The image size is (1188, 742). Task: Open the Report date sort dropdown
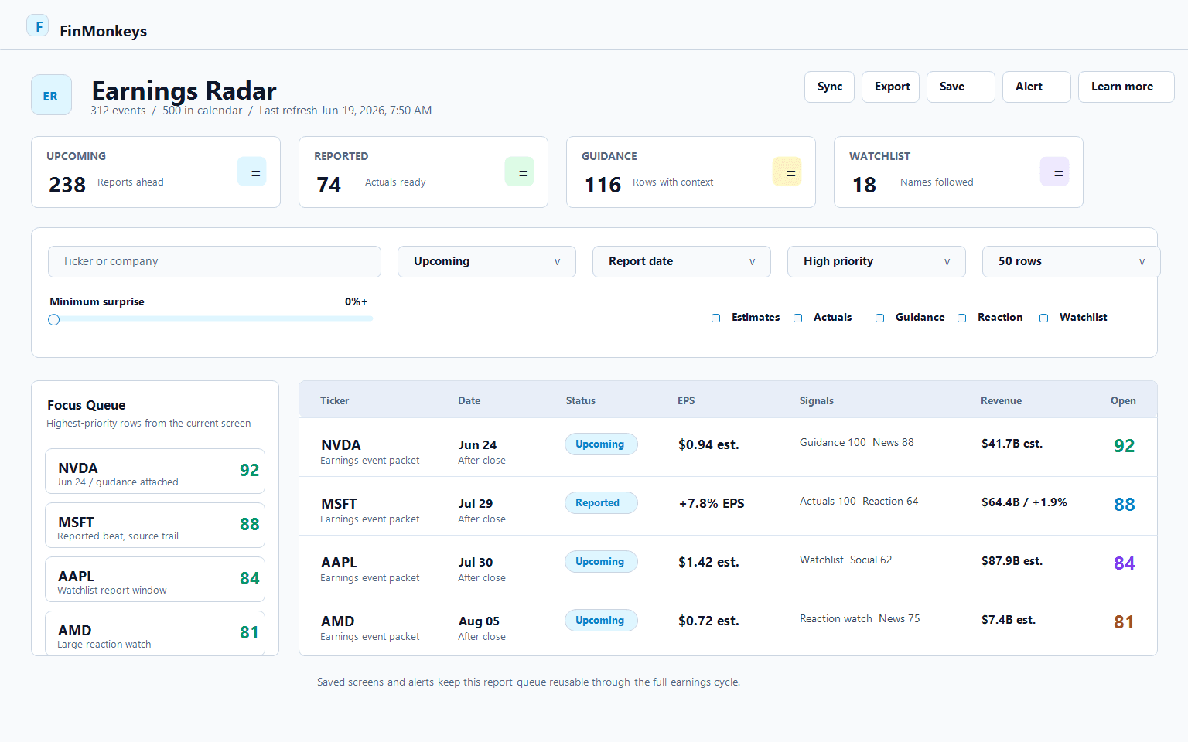[x=681, y=261]
